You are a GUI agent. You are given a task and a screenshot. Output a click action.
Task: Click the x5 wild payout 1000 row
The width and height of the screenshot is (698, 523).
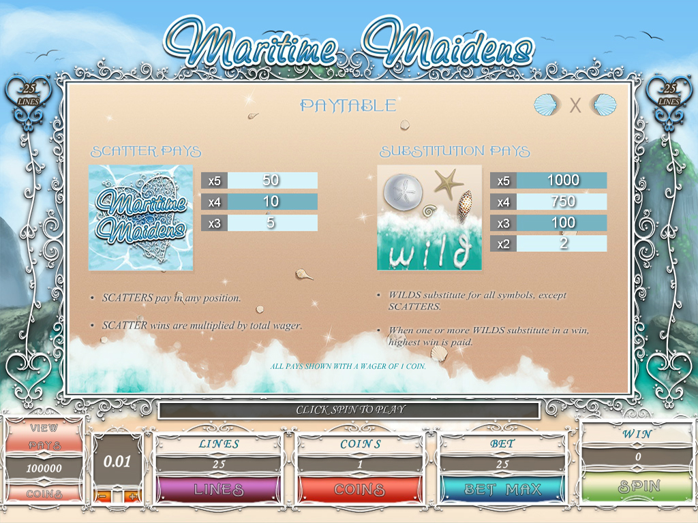point(548,180)
